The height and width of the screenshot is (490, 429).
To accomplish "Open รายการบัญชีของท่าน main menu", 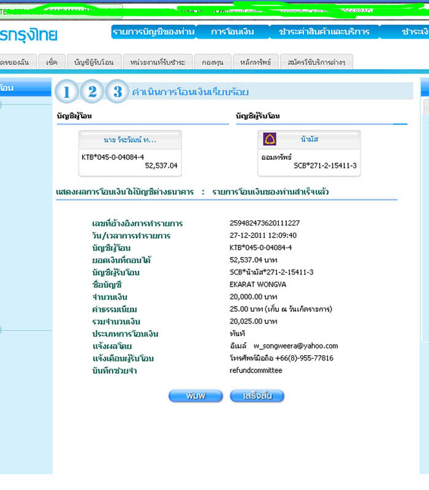I will 154,32.
